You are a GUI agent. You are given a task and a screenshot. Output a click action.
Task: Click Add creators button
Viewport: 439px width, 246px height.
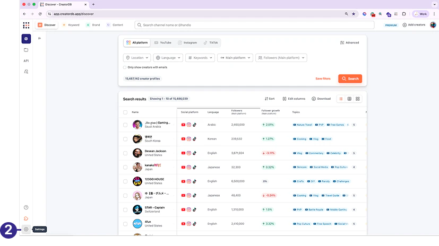(x=414, y=25)
